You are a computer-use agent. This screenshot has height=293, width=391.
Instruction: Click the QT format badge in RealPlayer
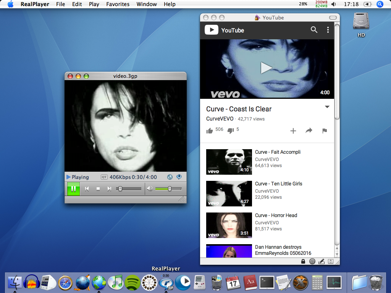point(104,177)
